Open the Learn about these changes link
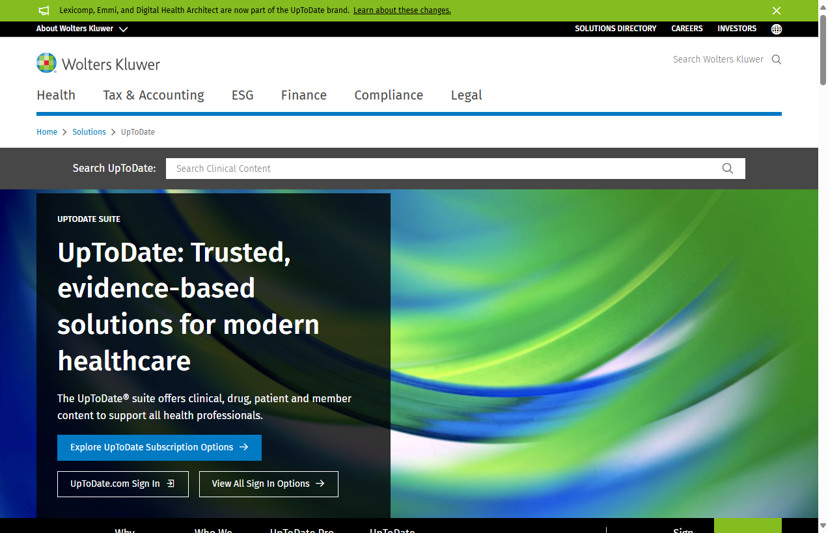Image resolution: width=828 pixels, height=533 pixels. [402, 10]
